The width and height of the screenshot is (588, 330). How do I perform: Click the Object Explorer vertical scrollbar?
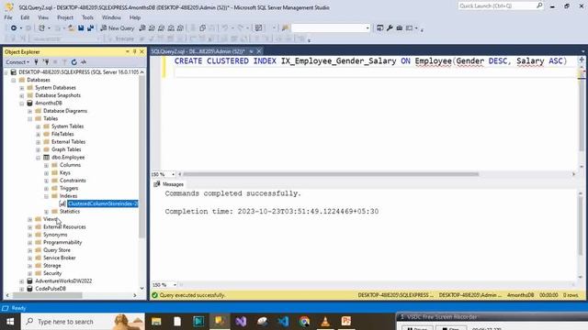coord(141,157)
